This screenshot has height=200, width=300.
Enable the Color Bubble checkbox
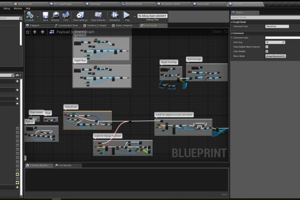267,51
